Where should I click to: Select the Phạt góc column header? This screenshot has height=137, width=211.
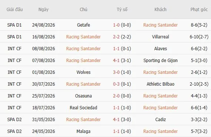(x=199, y=10)
